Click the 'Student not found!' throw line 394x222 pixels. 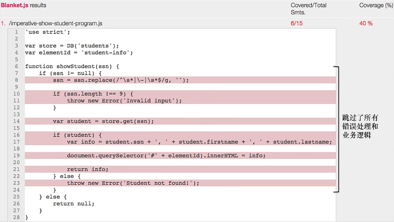tap(133, 183)
